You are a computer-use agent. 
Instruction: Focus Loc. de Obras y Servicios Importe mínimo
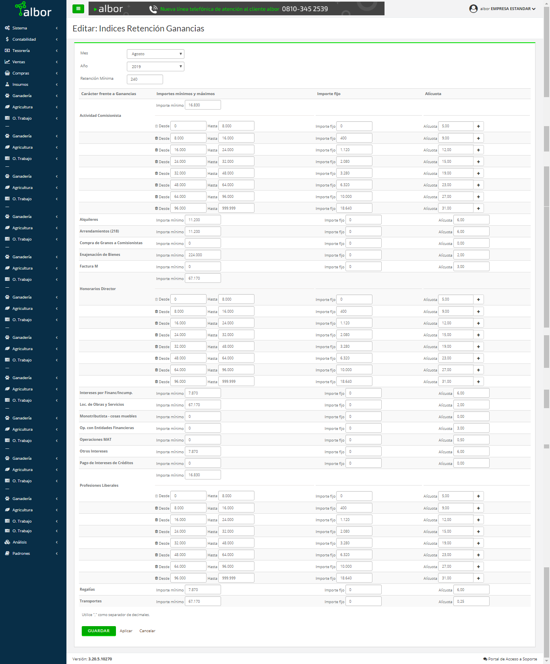[203, 405]
